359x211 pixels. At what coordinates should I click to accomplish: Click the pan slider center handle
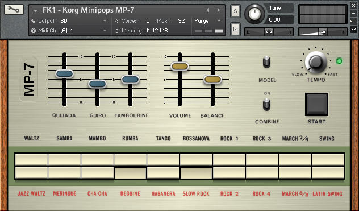click(x=269, y=32)
